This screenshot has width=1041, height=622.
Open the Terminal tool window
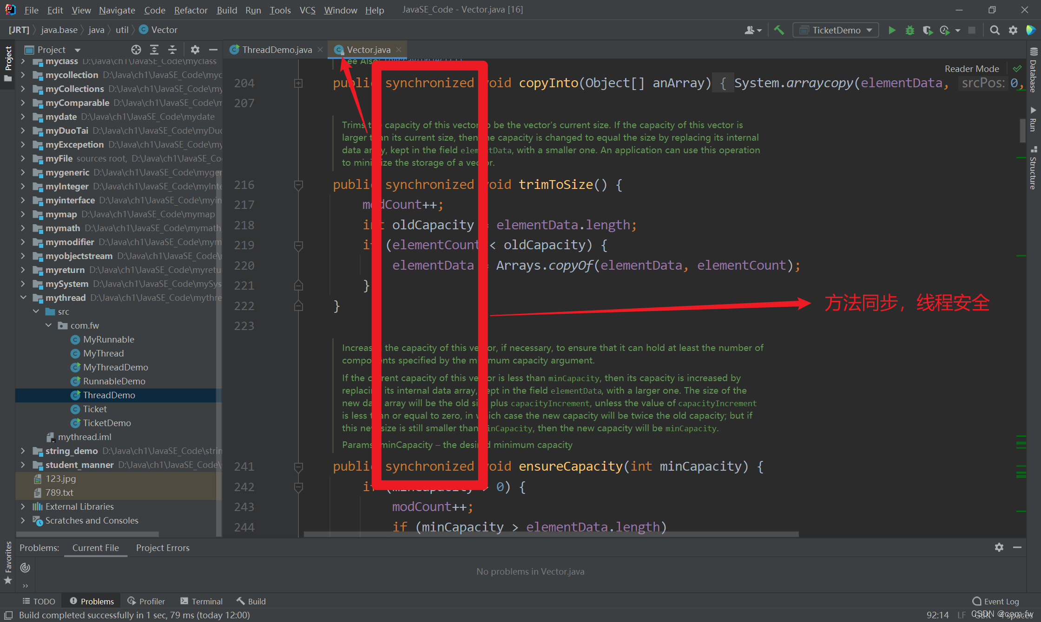pos(202,601)
